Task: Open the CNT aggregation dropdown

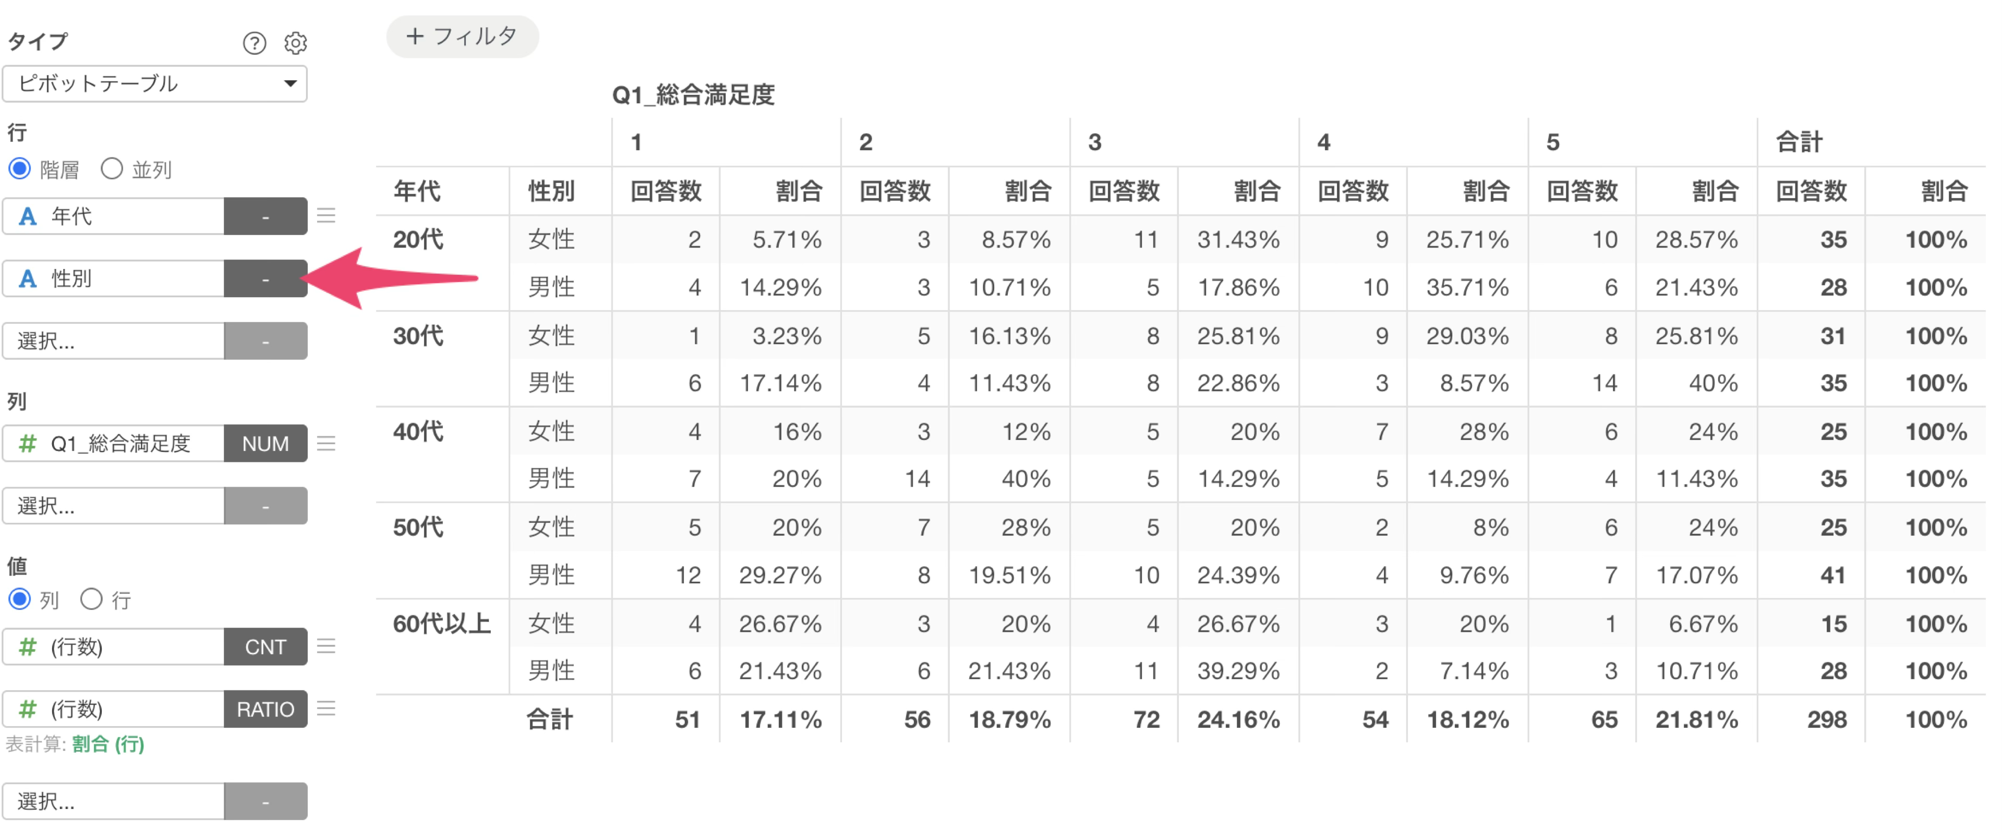Action: [265, 646]
